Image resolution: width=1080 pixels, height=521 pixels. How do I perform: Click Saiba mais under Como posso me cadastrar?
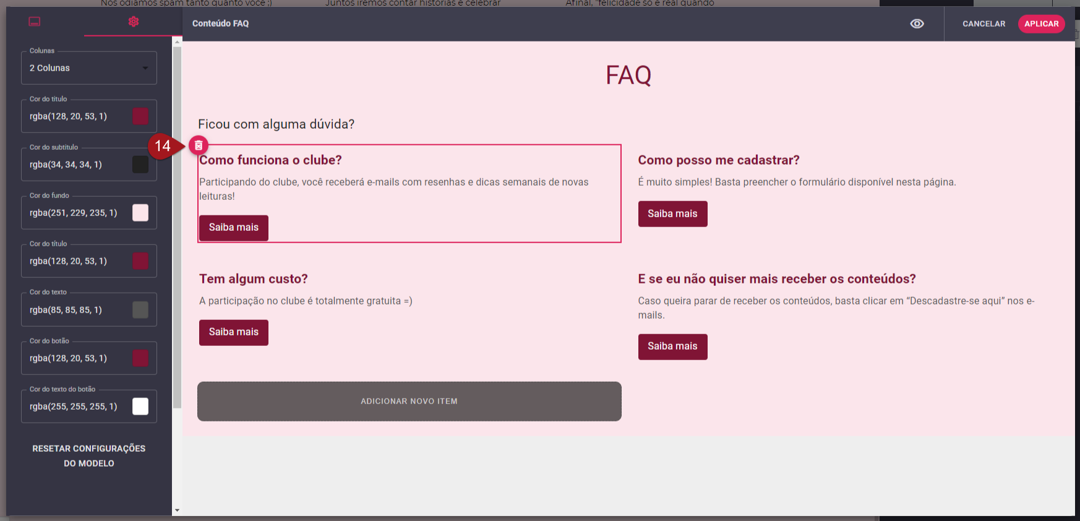(x=672, y=214)
